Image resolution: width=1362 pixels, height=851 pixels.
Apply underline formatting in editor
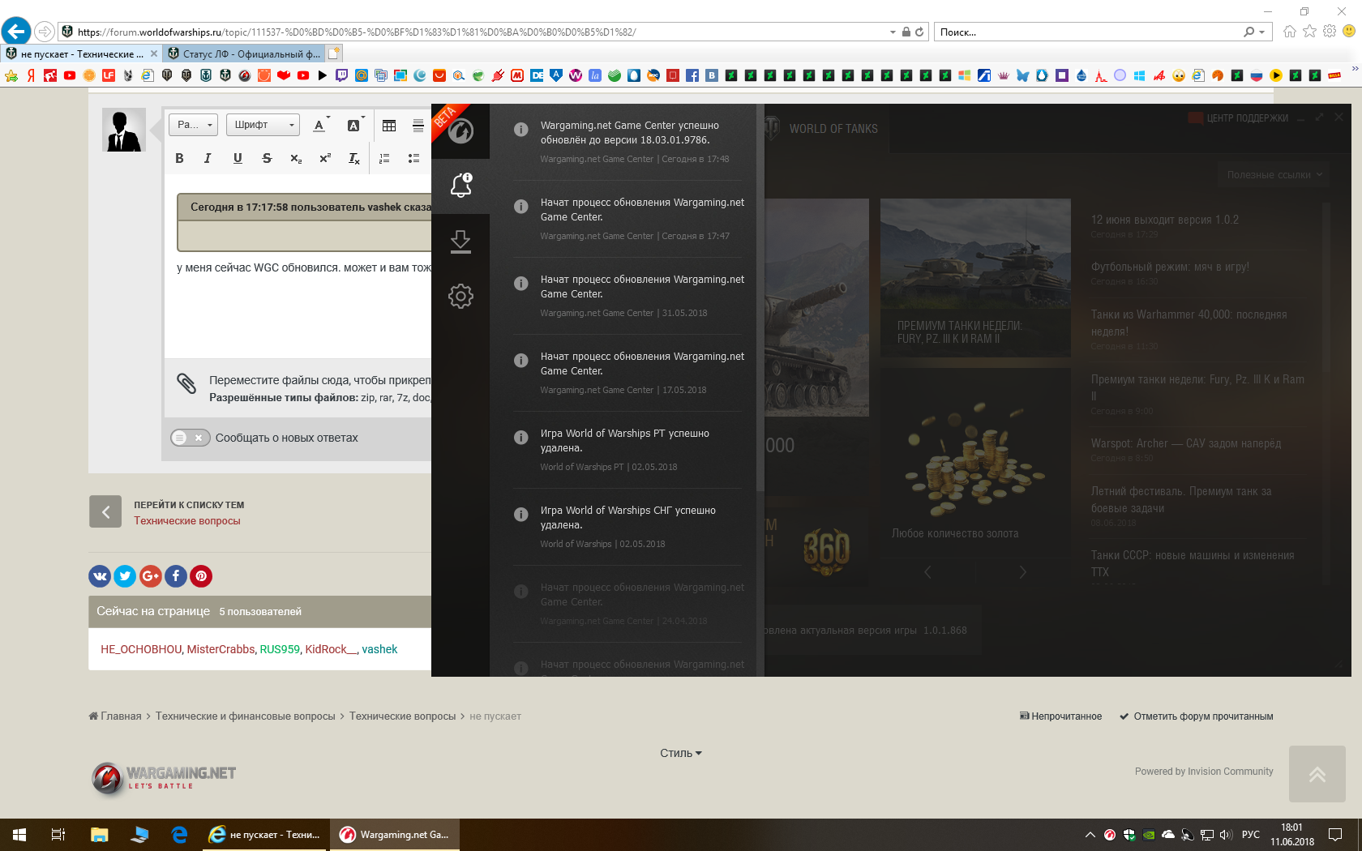tap(238, 158)
